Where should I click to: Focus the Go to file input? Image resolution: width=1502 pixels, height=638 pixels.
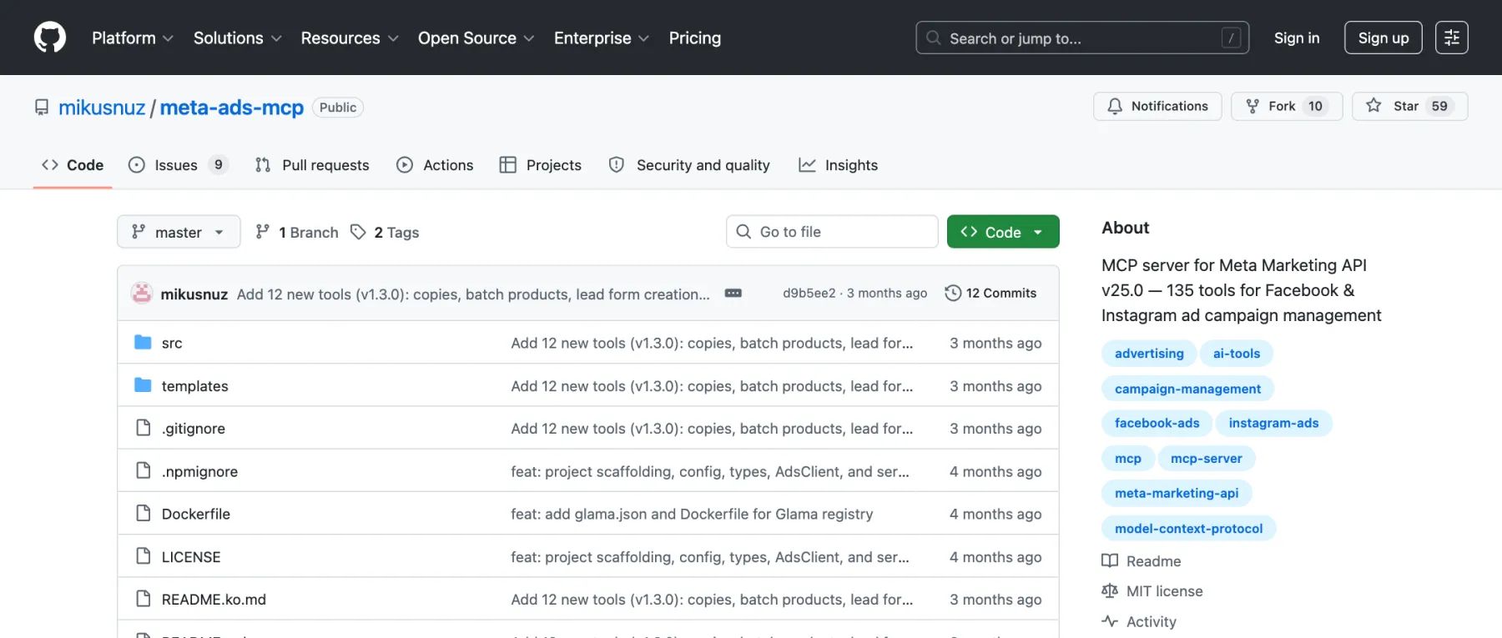tap(832, 232)
